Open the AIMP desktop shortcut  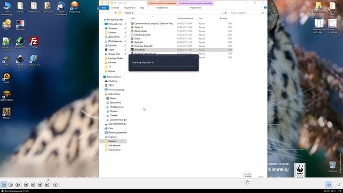click(x=6, y=78)
